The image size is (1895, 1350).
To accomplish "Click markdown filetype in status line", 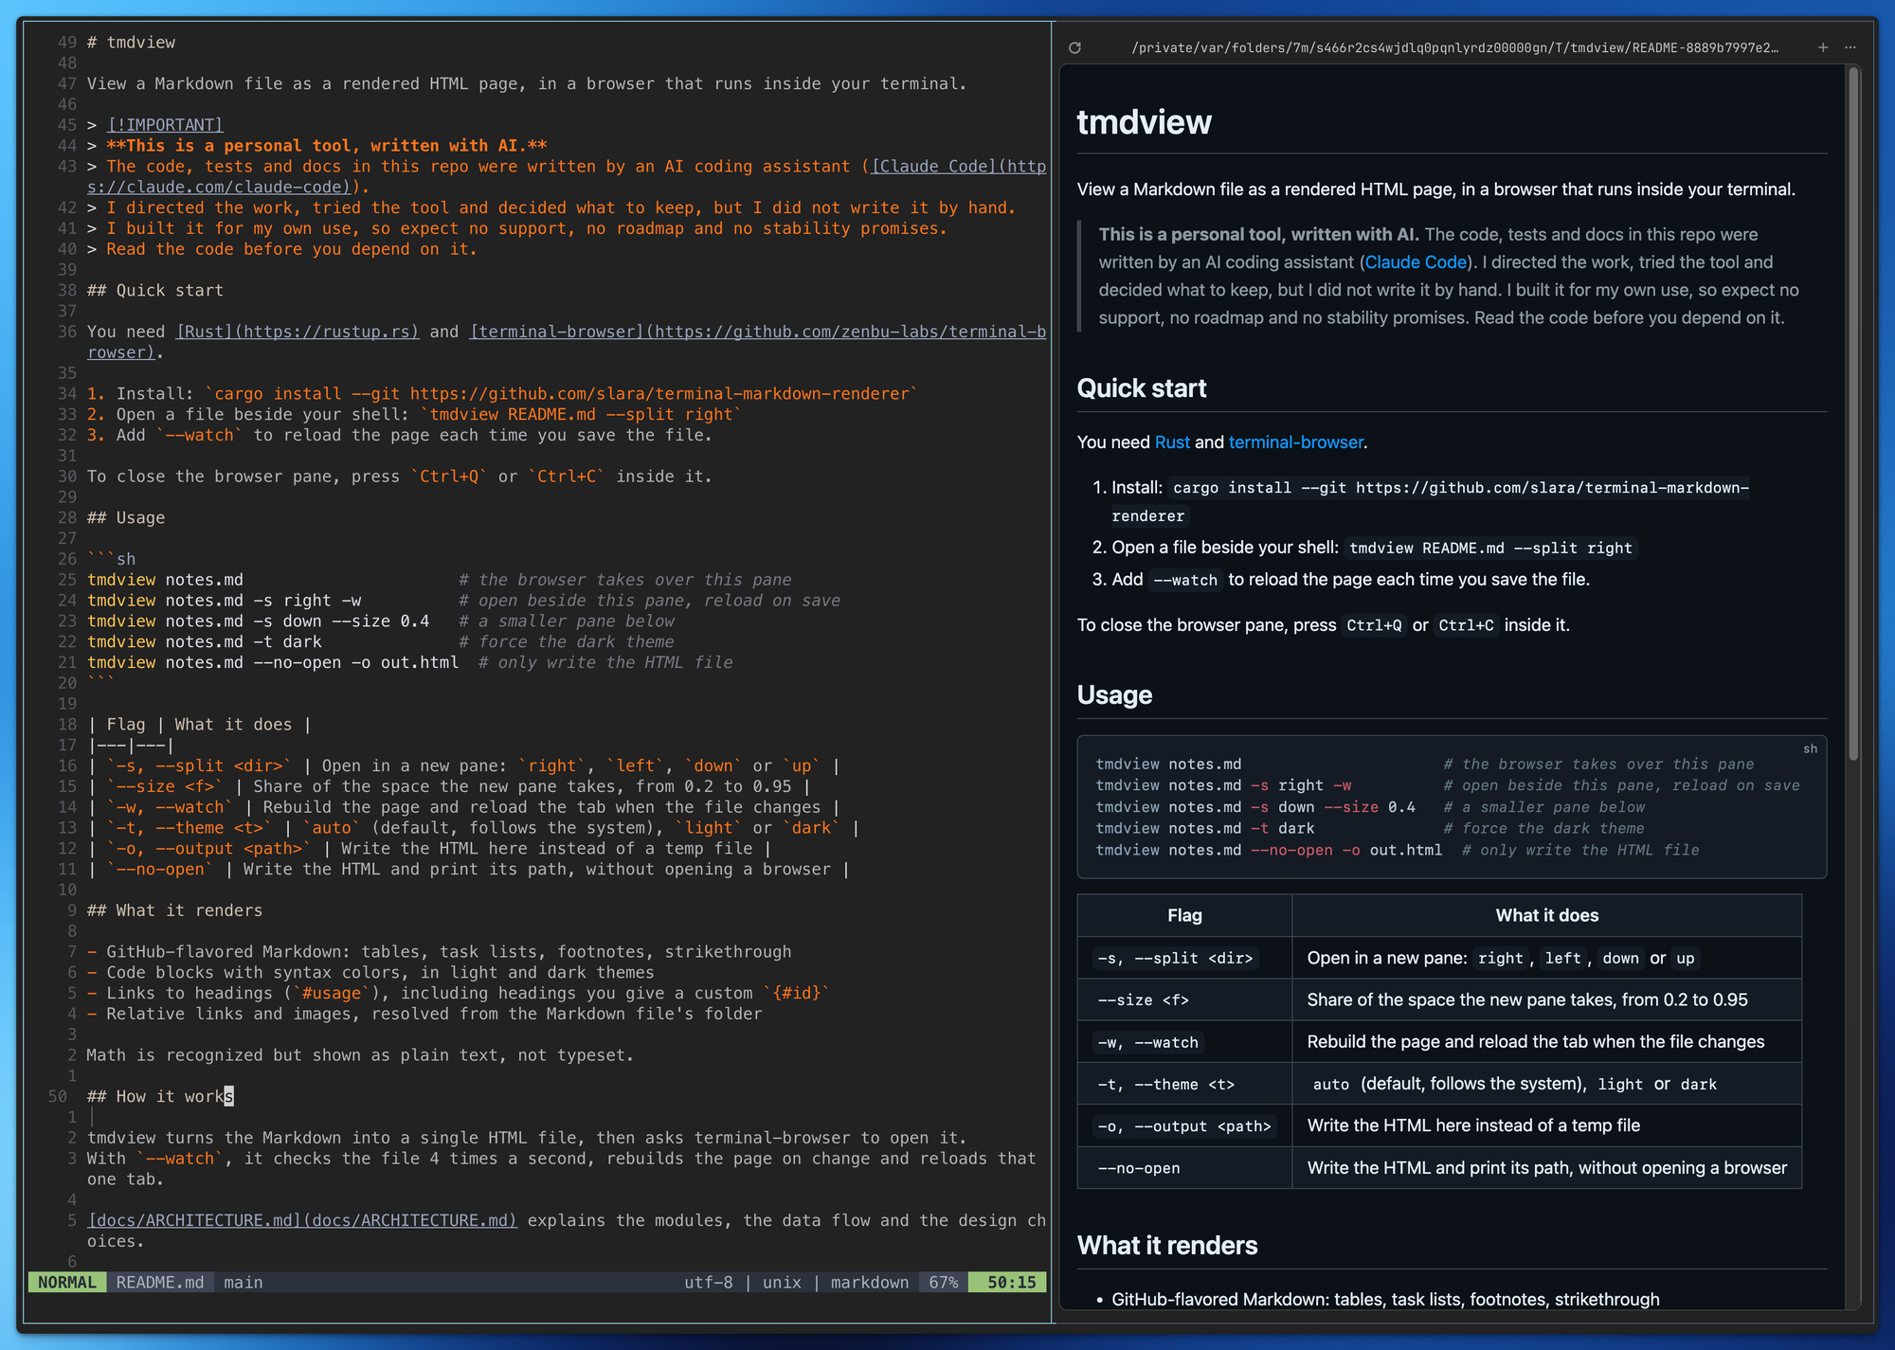I will click(x=869, y=1283).
